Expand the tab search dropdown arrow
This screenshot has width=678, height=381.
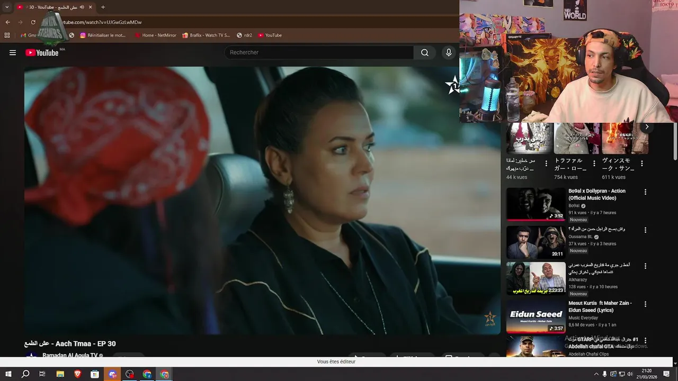(x=7, y=7)
